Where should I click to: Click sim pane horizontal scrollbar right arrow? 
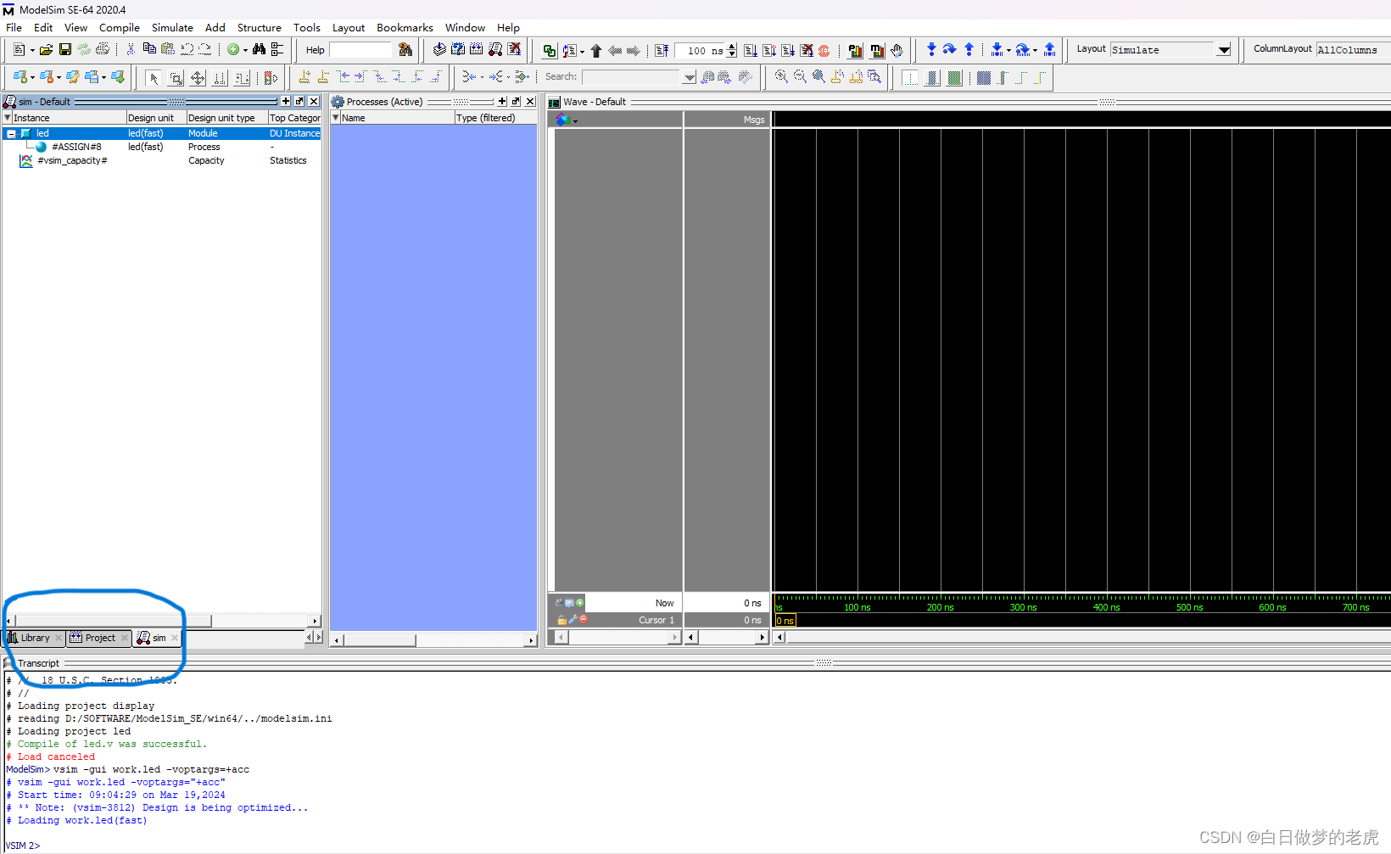[316, 621]
